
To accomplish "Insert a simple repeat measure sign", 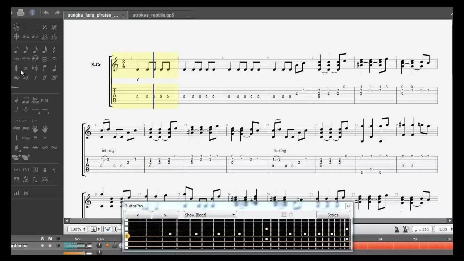I will click(x=45, y=27).
